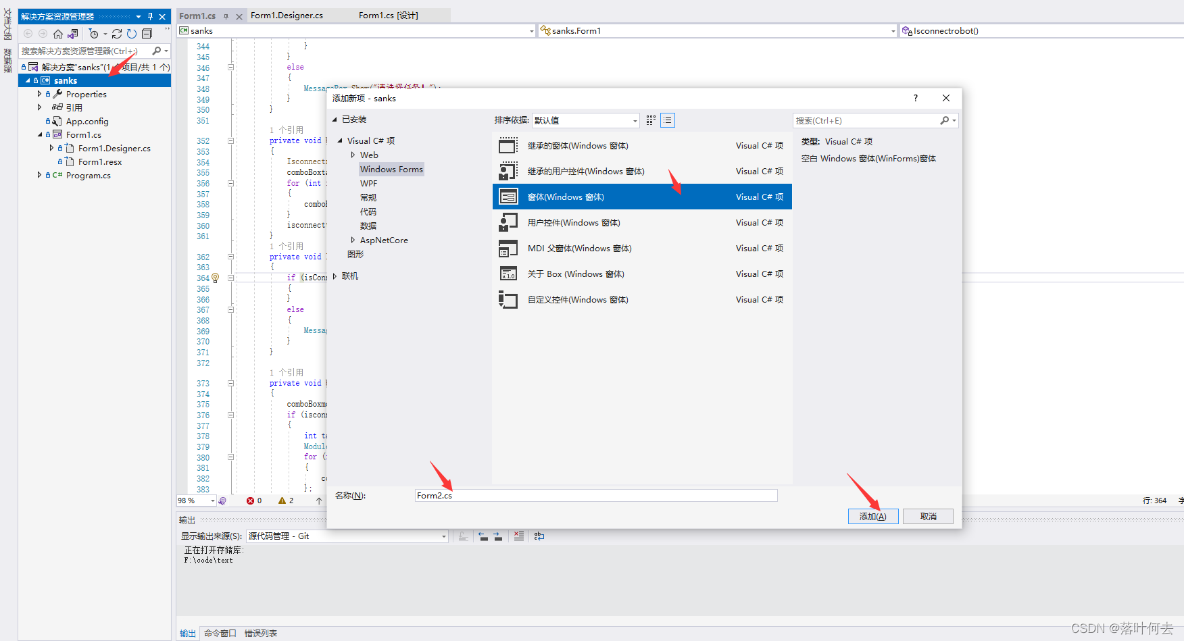This screenshot has height=641, width=1184.
Task: Switch to the Form1.Designer.cs tab
Action: click(287, 16)
